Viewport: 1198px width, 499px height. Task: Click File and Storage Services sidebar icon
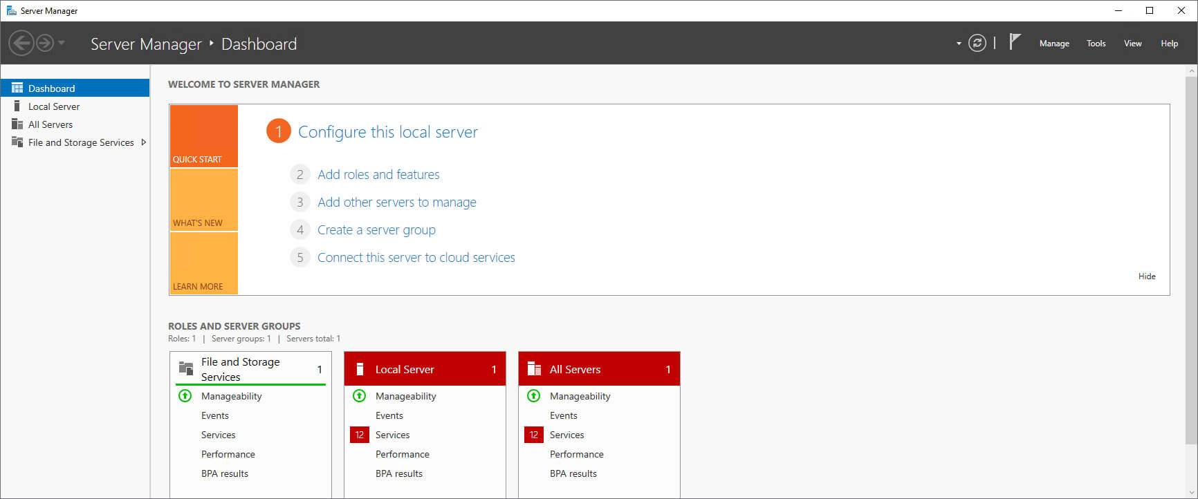[17, 142]
